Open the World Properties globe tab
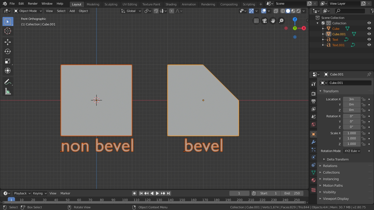 [x=313, y=124]
